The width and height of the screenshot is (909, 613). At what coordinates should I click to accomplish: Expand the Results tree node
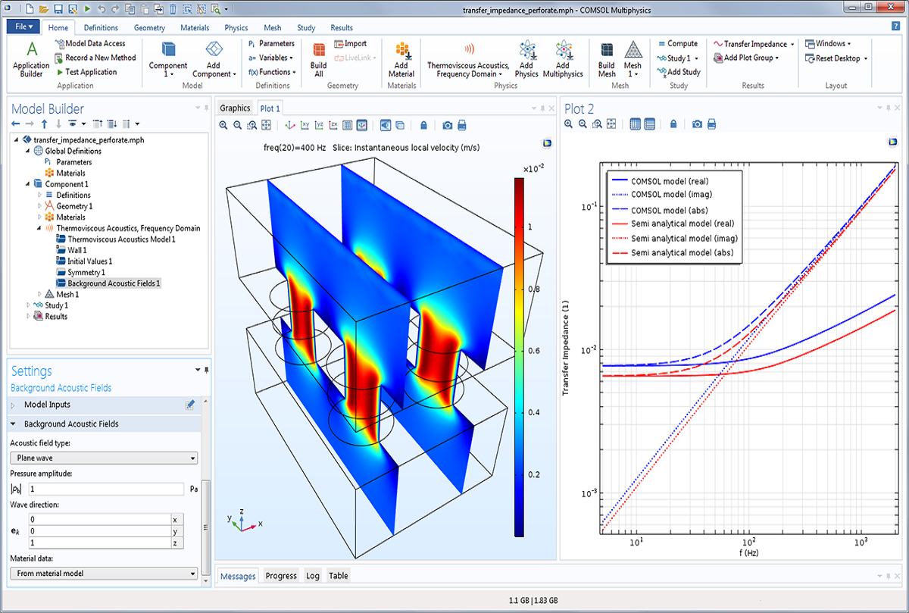29,317
